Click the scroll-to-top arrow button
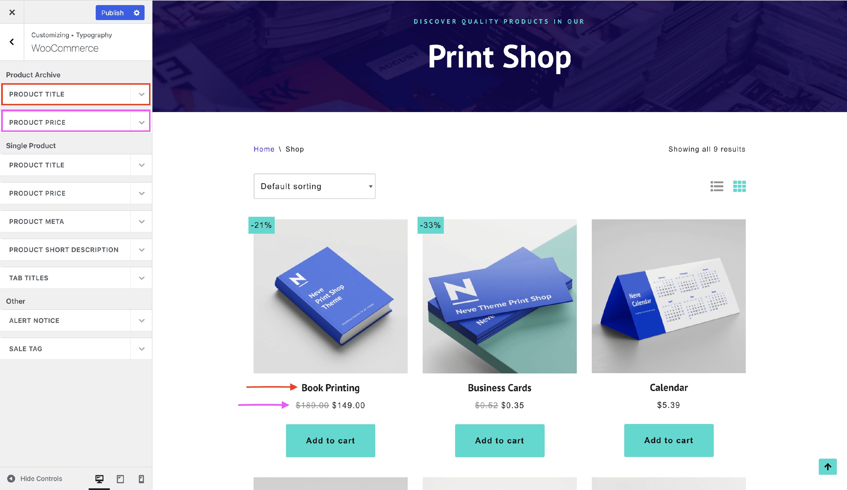 tap(828, 467)
